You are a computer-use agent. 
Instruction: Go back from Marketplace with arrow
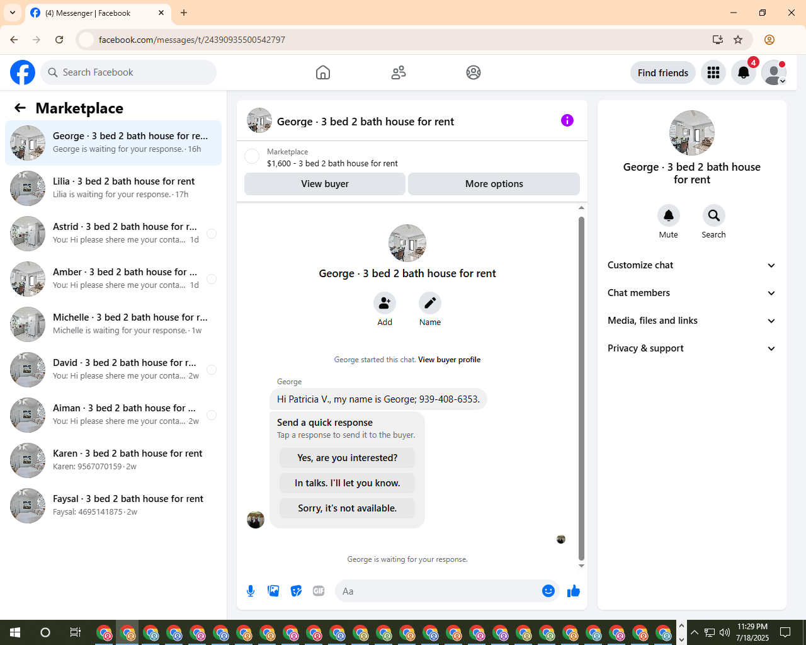point(20,108)
